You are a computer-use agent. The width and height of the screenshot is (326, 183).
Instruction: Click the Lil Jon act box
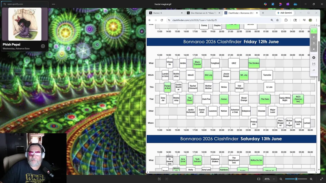click(269, 87)
